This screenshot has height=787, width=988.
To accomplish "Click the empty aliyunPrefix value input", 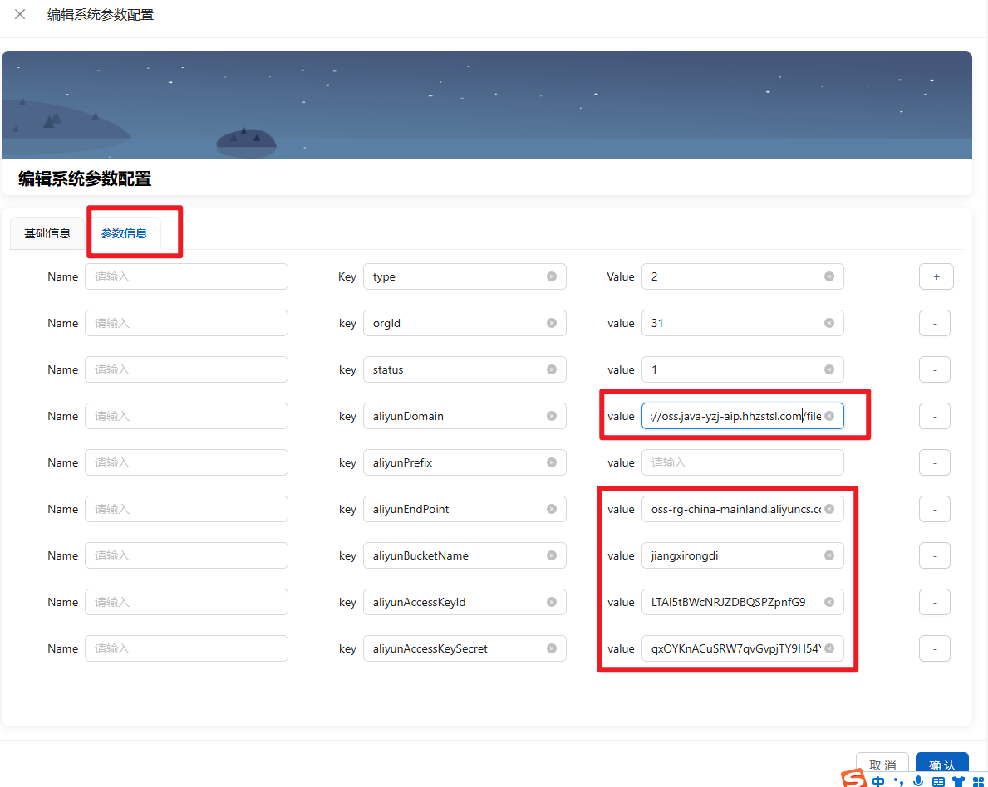I will (x=742, y=462).
